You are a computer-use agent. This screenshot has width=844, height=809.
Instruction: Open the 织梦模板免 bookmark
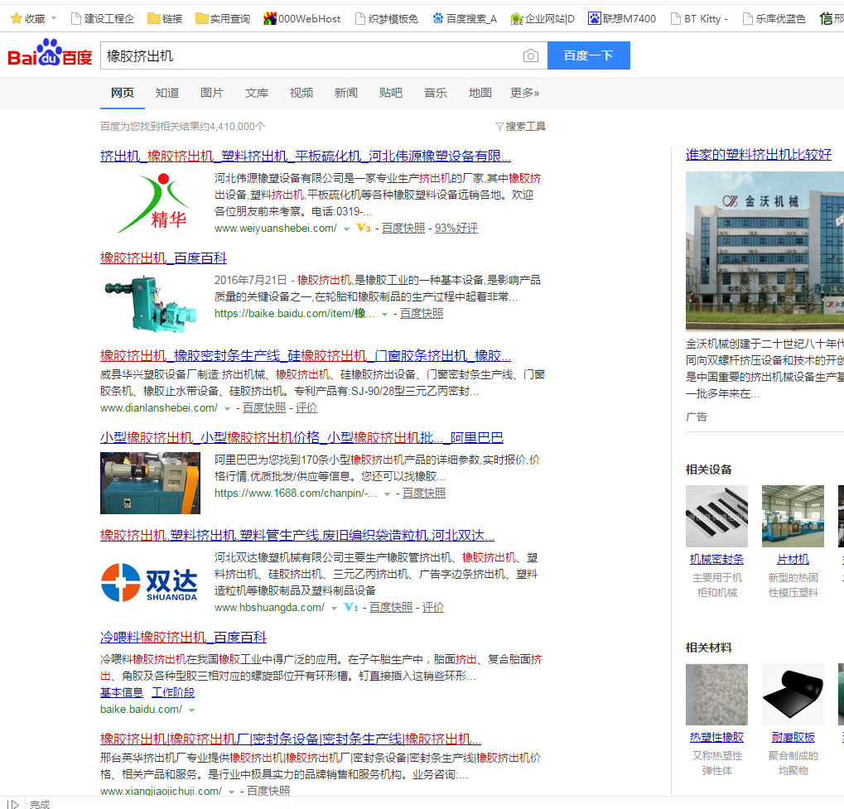387,19
